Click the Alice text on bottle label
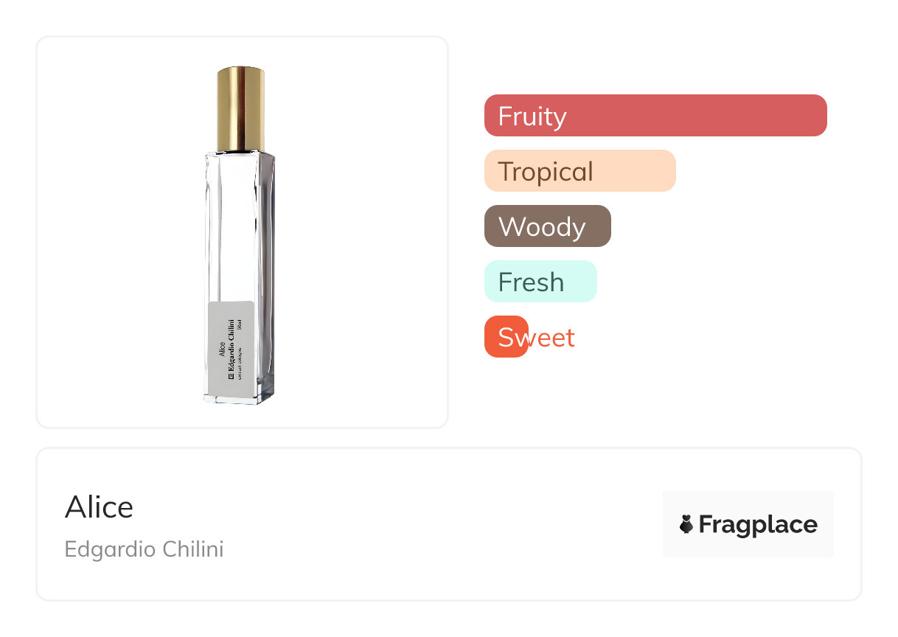The width and height of the screenshot is (898, 637). click(x=222, y=348)
